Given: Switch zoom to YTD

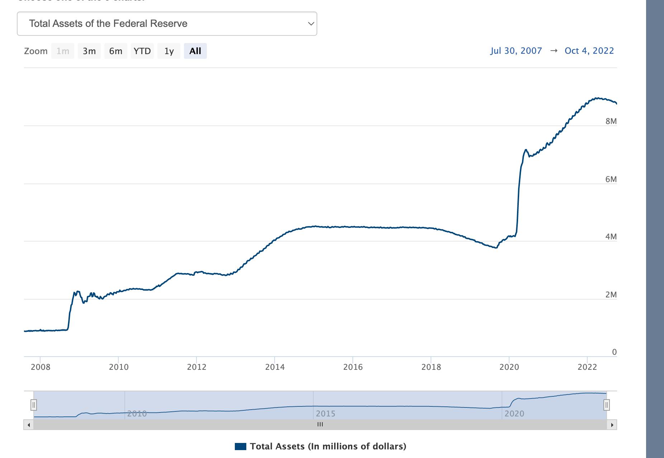Looking at the screenshot, I should (x=142, y=51).
